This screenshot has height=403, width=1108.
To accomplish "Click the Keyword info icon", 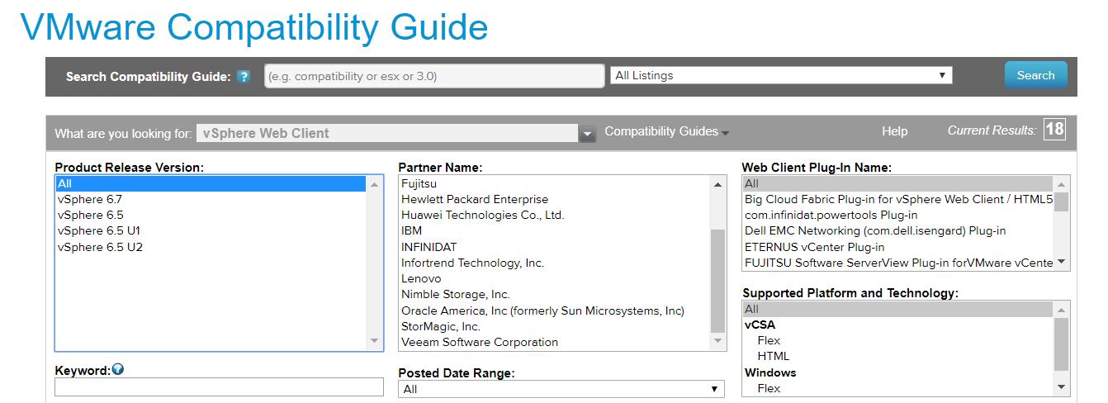I will tap(117, 370).
